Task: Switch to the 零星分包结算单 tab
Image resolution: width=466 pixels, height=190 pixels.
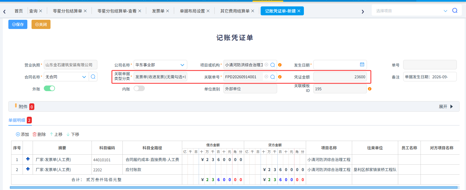Action: [x=67, y=11]
